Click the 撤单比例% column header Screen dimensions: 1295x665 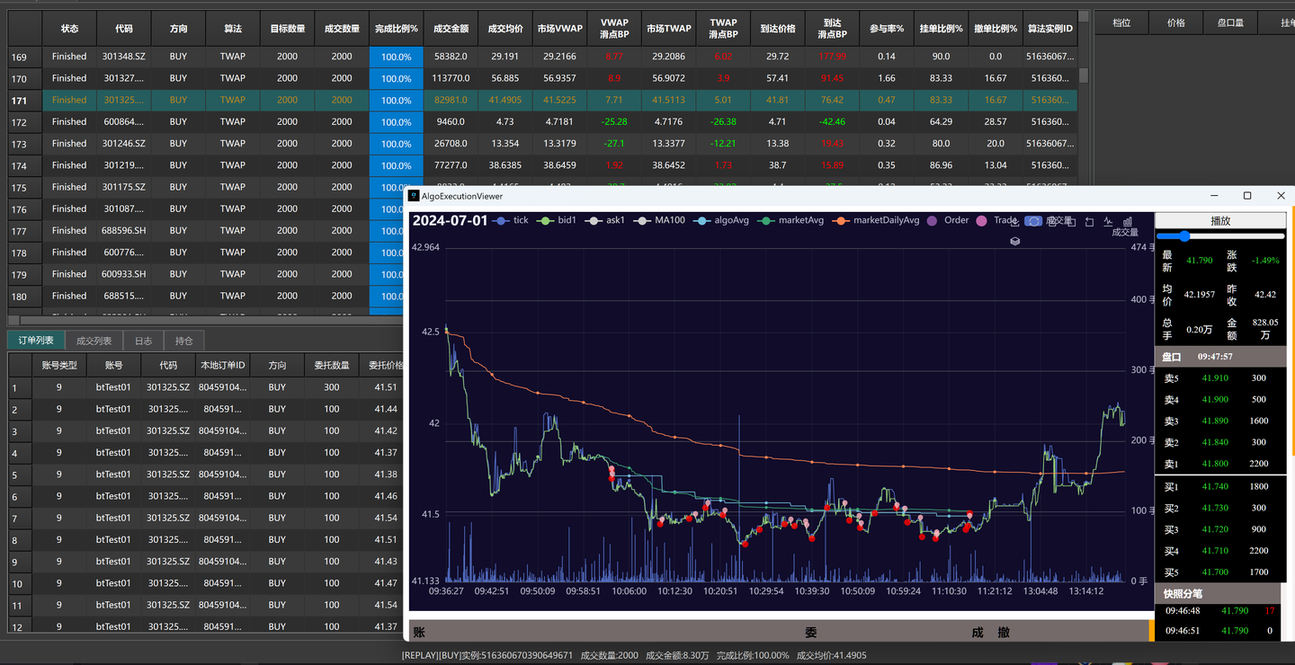click(x=995, y=29)
